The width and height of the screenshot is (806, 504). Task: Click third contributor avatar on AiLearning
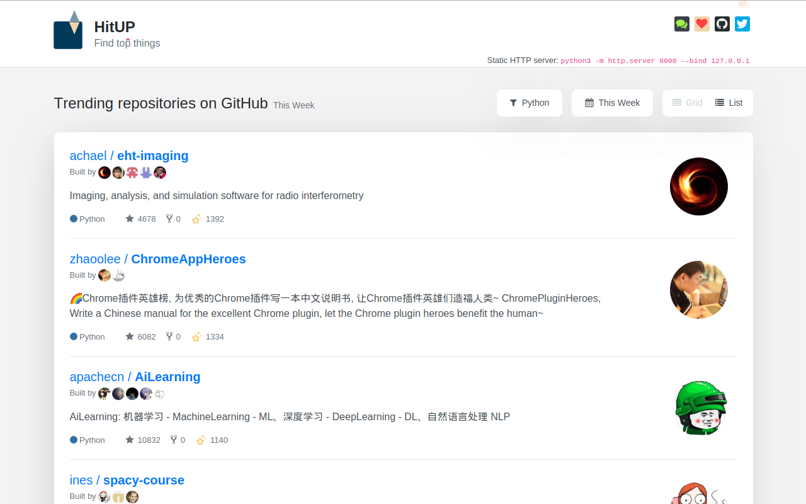[x=132, y=394]
